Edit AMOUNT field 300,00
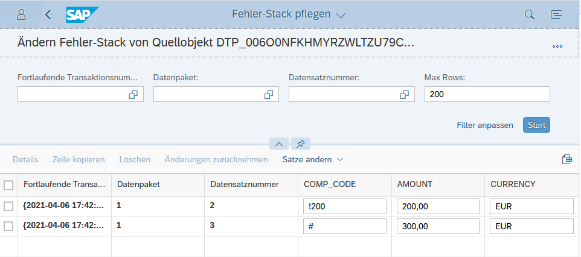The height and width of the screenshot is (257, 581). tap(438, 226)
